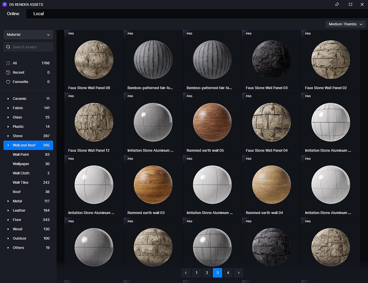368x283 pixels.
Task: Expand the Fabric category arrow
Action: tap(8, 108)
